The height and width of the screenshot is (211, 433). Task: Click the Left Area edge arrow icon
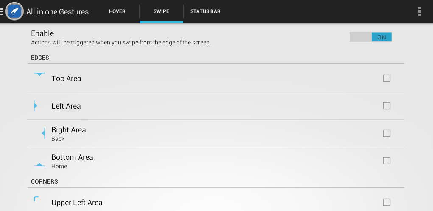click(x=36, y=106)
